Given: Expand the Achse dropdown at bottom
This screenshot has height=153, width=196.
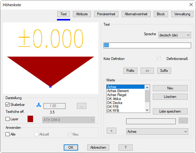Looking at the screenshot, I should click(157, 131).
